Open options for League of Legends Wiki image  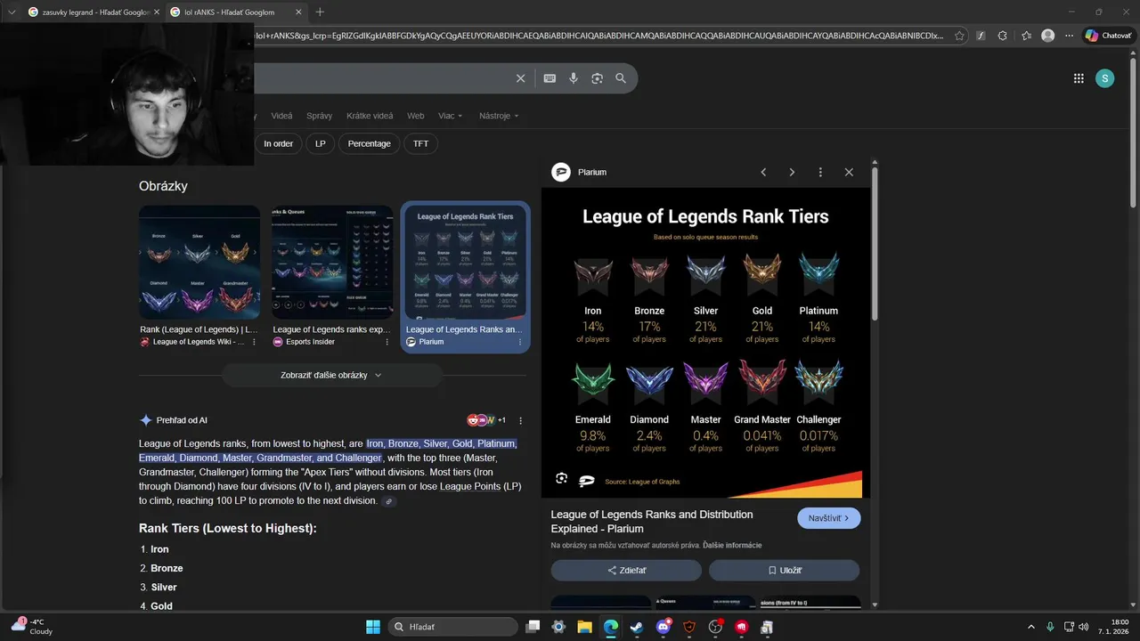[254, 342]
